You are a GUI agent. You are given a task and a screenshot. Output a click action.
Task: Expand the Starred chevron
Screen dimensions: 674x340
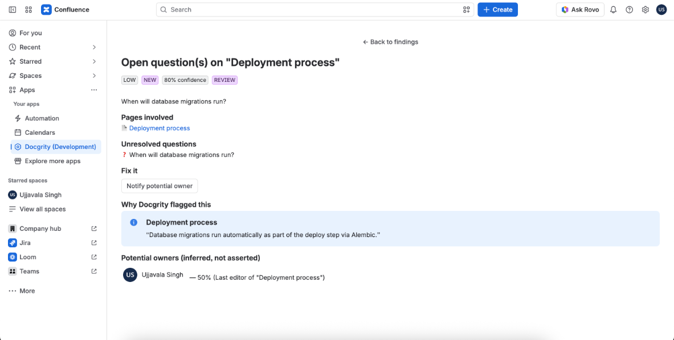[94, 61]
